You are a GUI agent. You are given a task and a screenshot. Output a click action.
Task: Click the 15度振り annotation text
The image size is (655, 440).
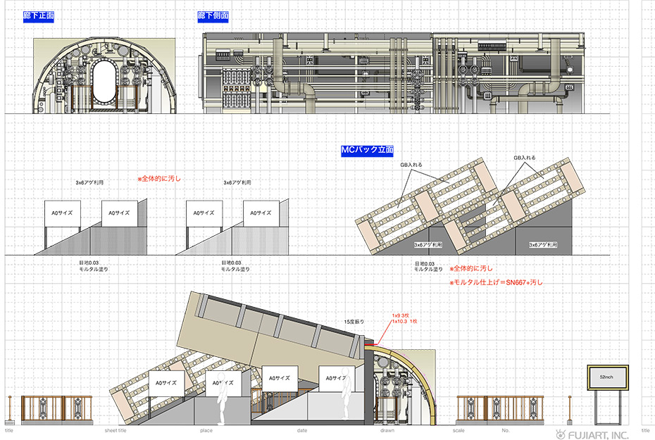(x=354, y=321)
